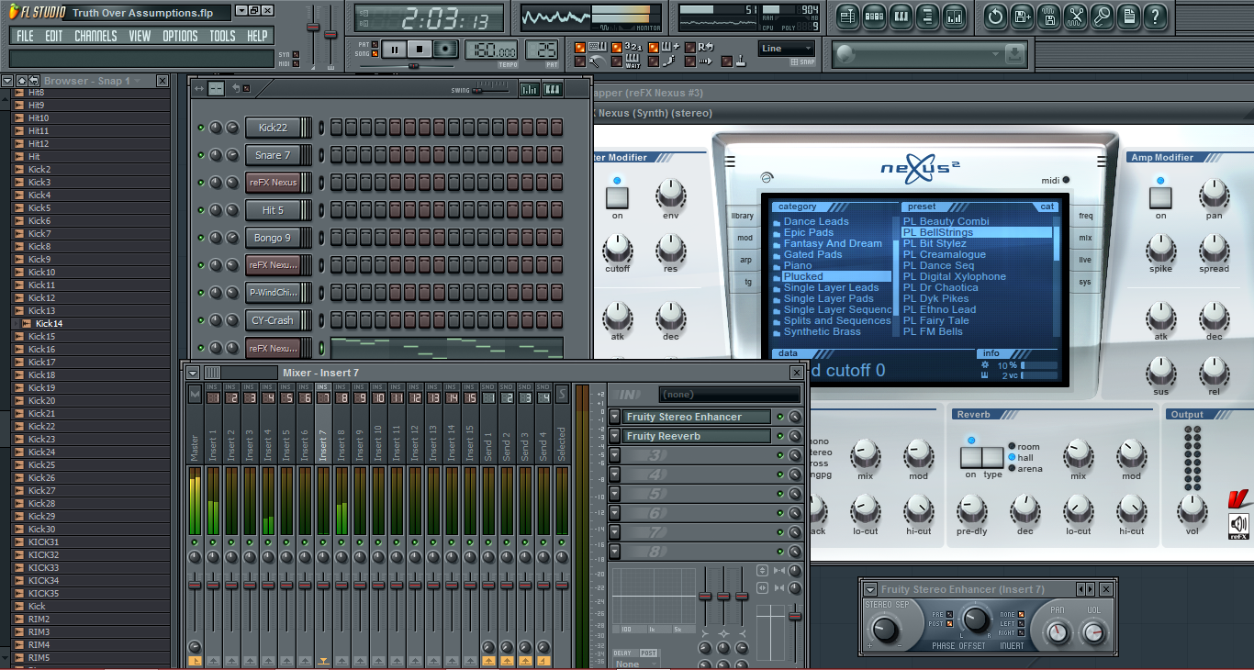Screen dimensions: 1254x670
Task: Open the Piano Roll view icon
Action: pyautogui.click(x=901, y=16)
